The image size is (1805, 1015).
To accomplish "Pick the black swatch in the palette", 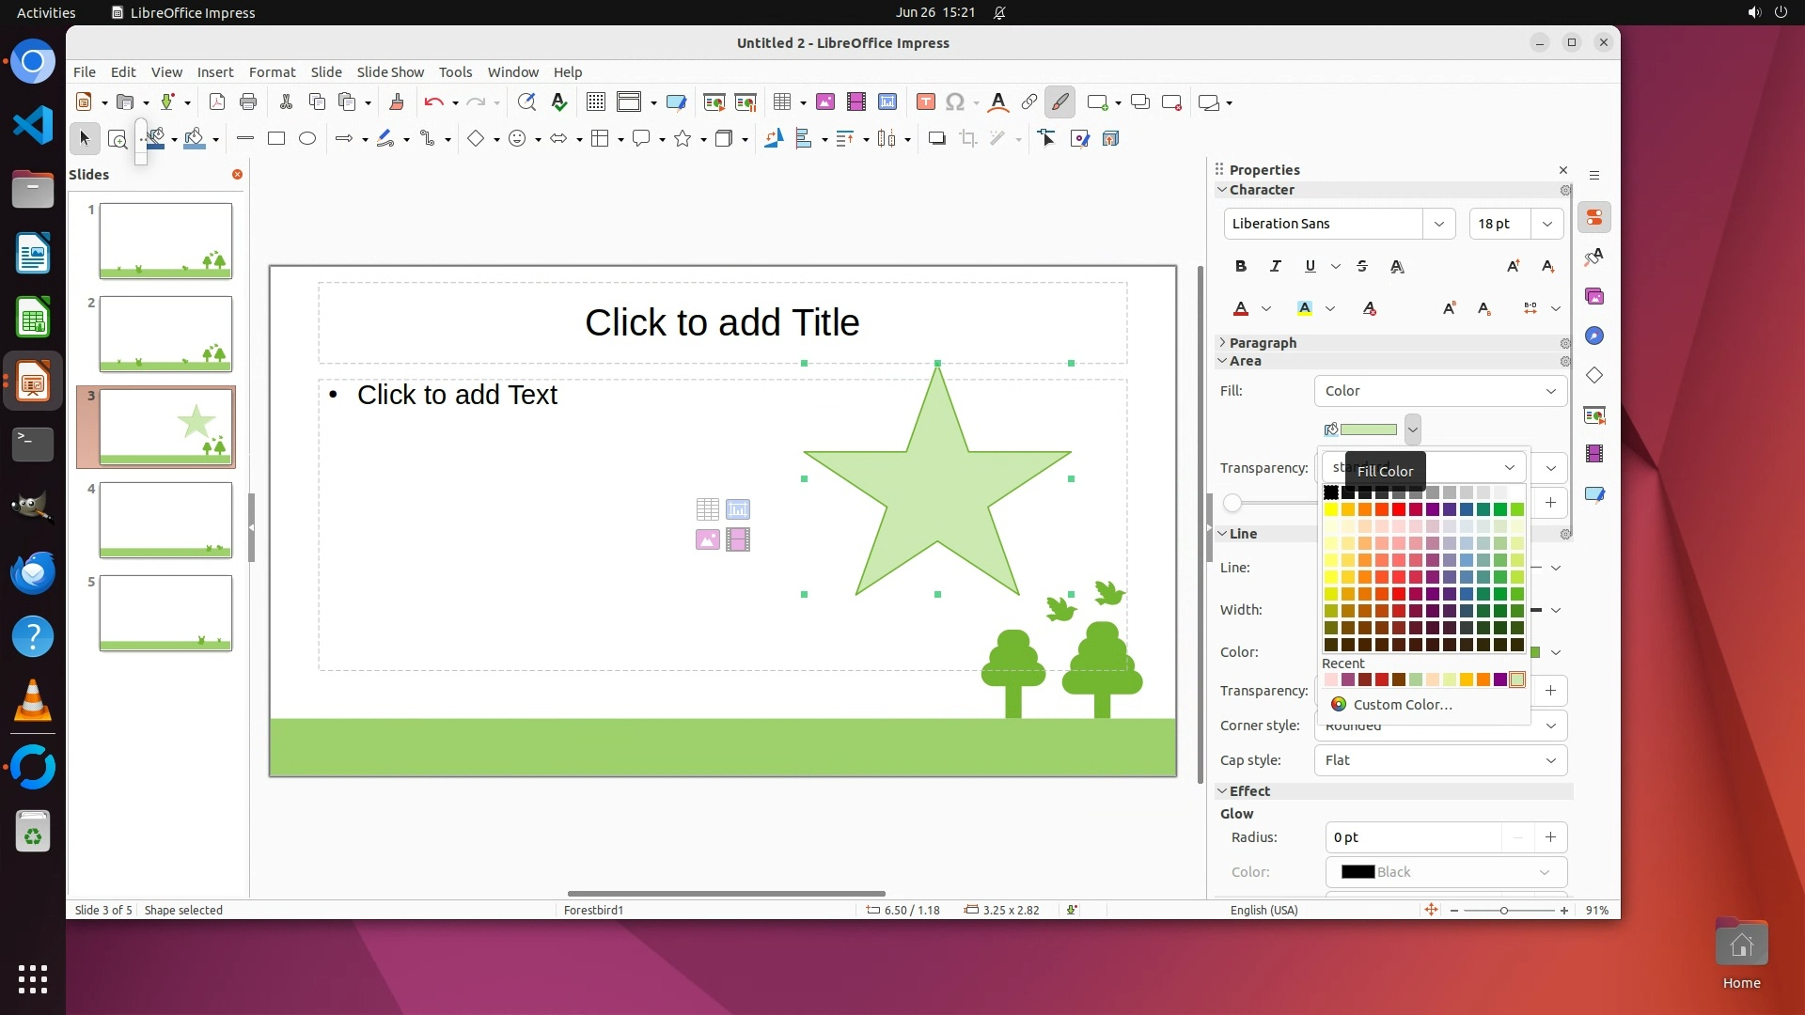I will pos(1330,492).
